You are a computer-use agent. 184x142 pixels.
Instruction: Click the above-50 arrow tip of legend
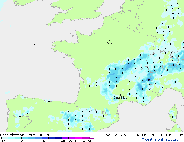coord(92,138)
